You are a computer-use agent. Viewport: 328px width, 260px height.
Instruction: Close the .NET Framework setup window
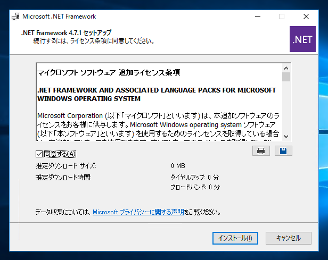pyautogui.click(x=306, y=16)
